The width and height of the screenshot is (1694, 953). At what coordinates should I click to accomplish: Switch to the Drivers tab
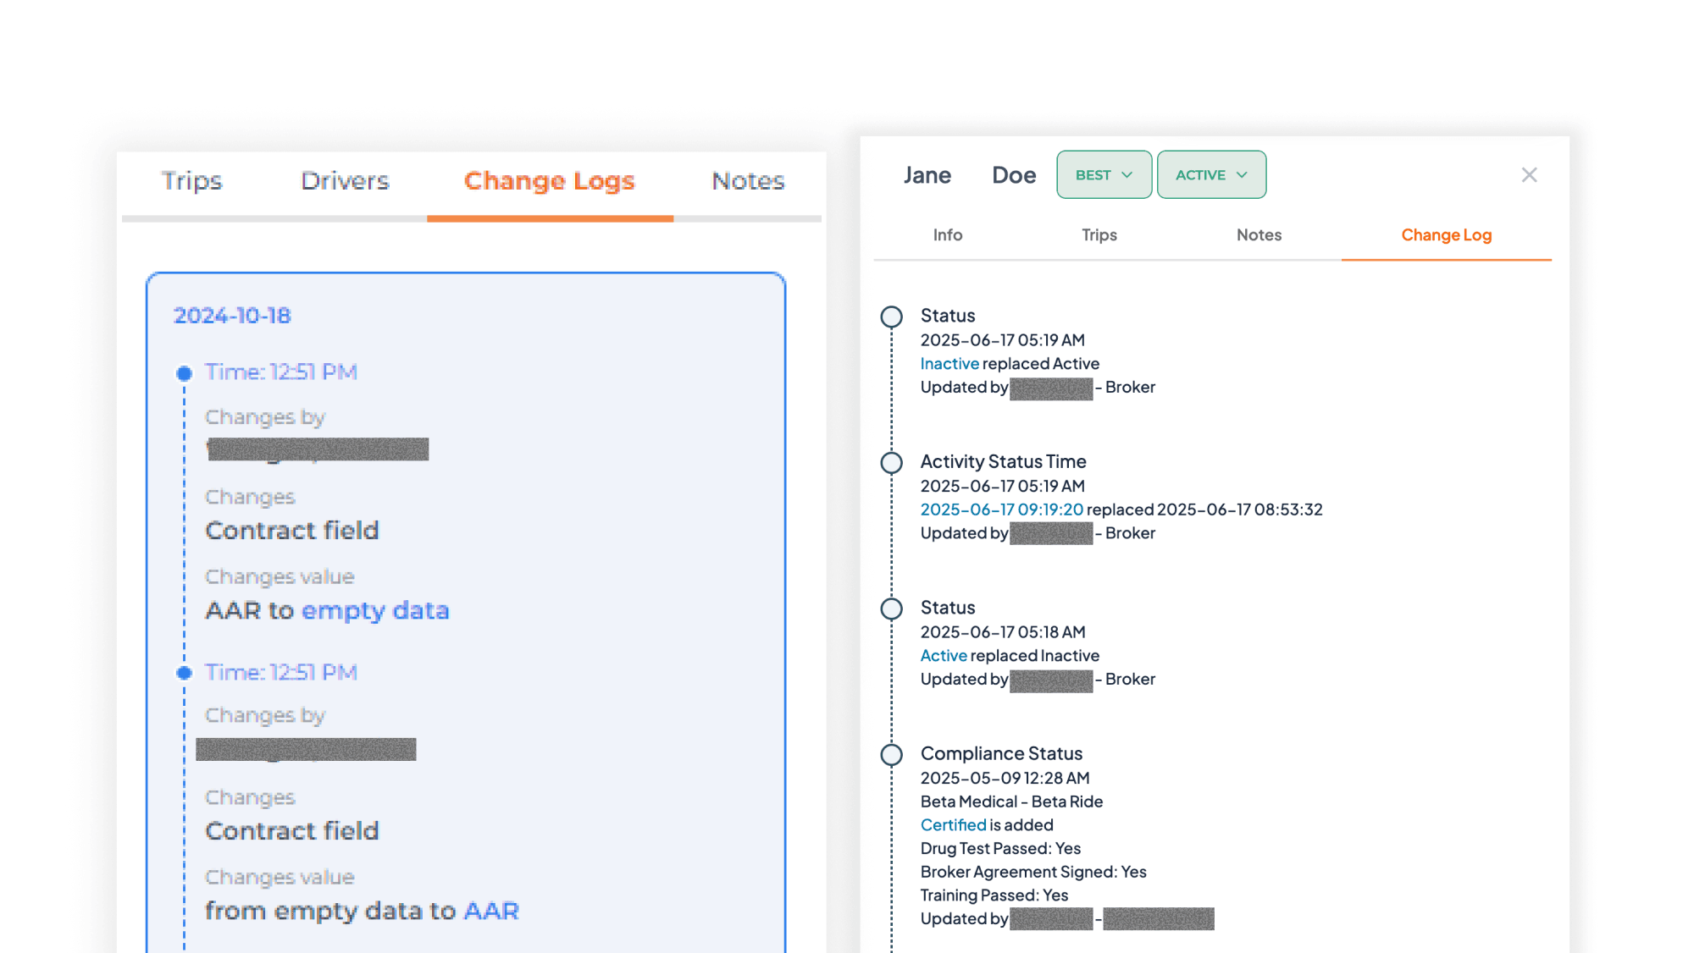345,181
